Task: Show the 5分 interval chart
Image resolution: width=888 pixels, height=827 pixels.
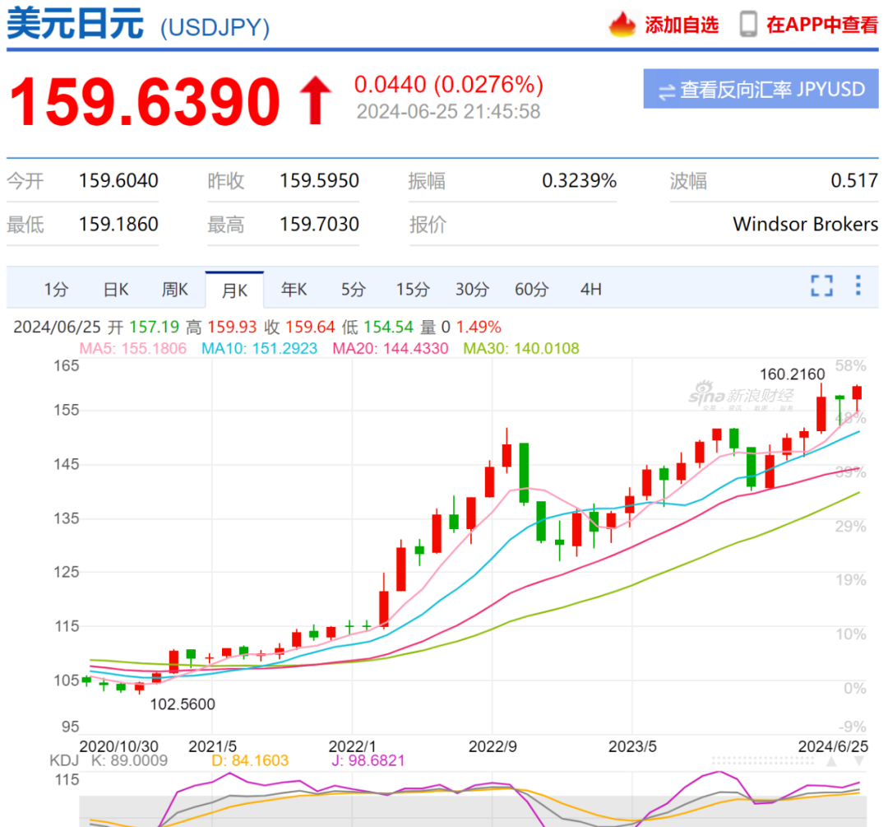Action: [353, 290]
